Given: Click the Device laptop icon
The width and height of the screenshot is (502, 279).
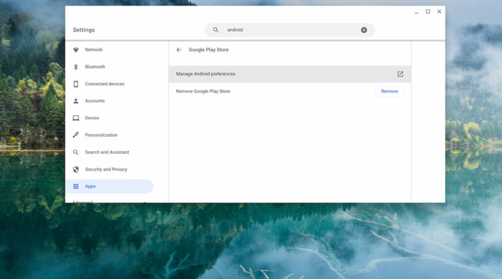Looking at the screenshot, I should [x=76, y=118].
